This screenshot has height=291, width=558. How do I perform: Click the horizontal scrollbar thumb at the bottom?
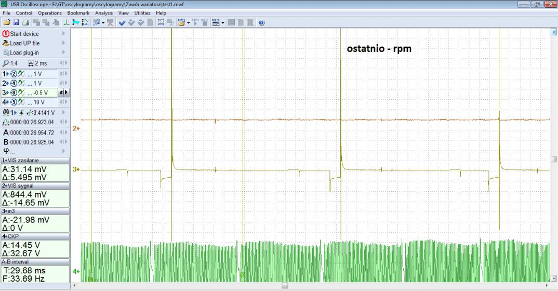click(x=285, y=285)
